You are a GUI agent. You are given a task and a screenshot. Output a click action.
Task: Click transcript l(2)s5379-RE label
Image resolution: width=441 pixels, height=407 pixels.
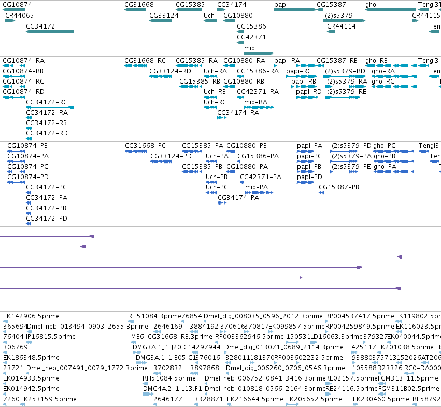(x=346, y=91)
